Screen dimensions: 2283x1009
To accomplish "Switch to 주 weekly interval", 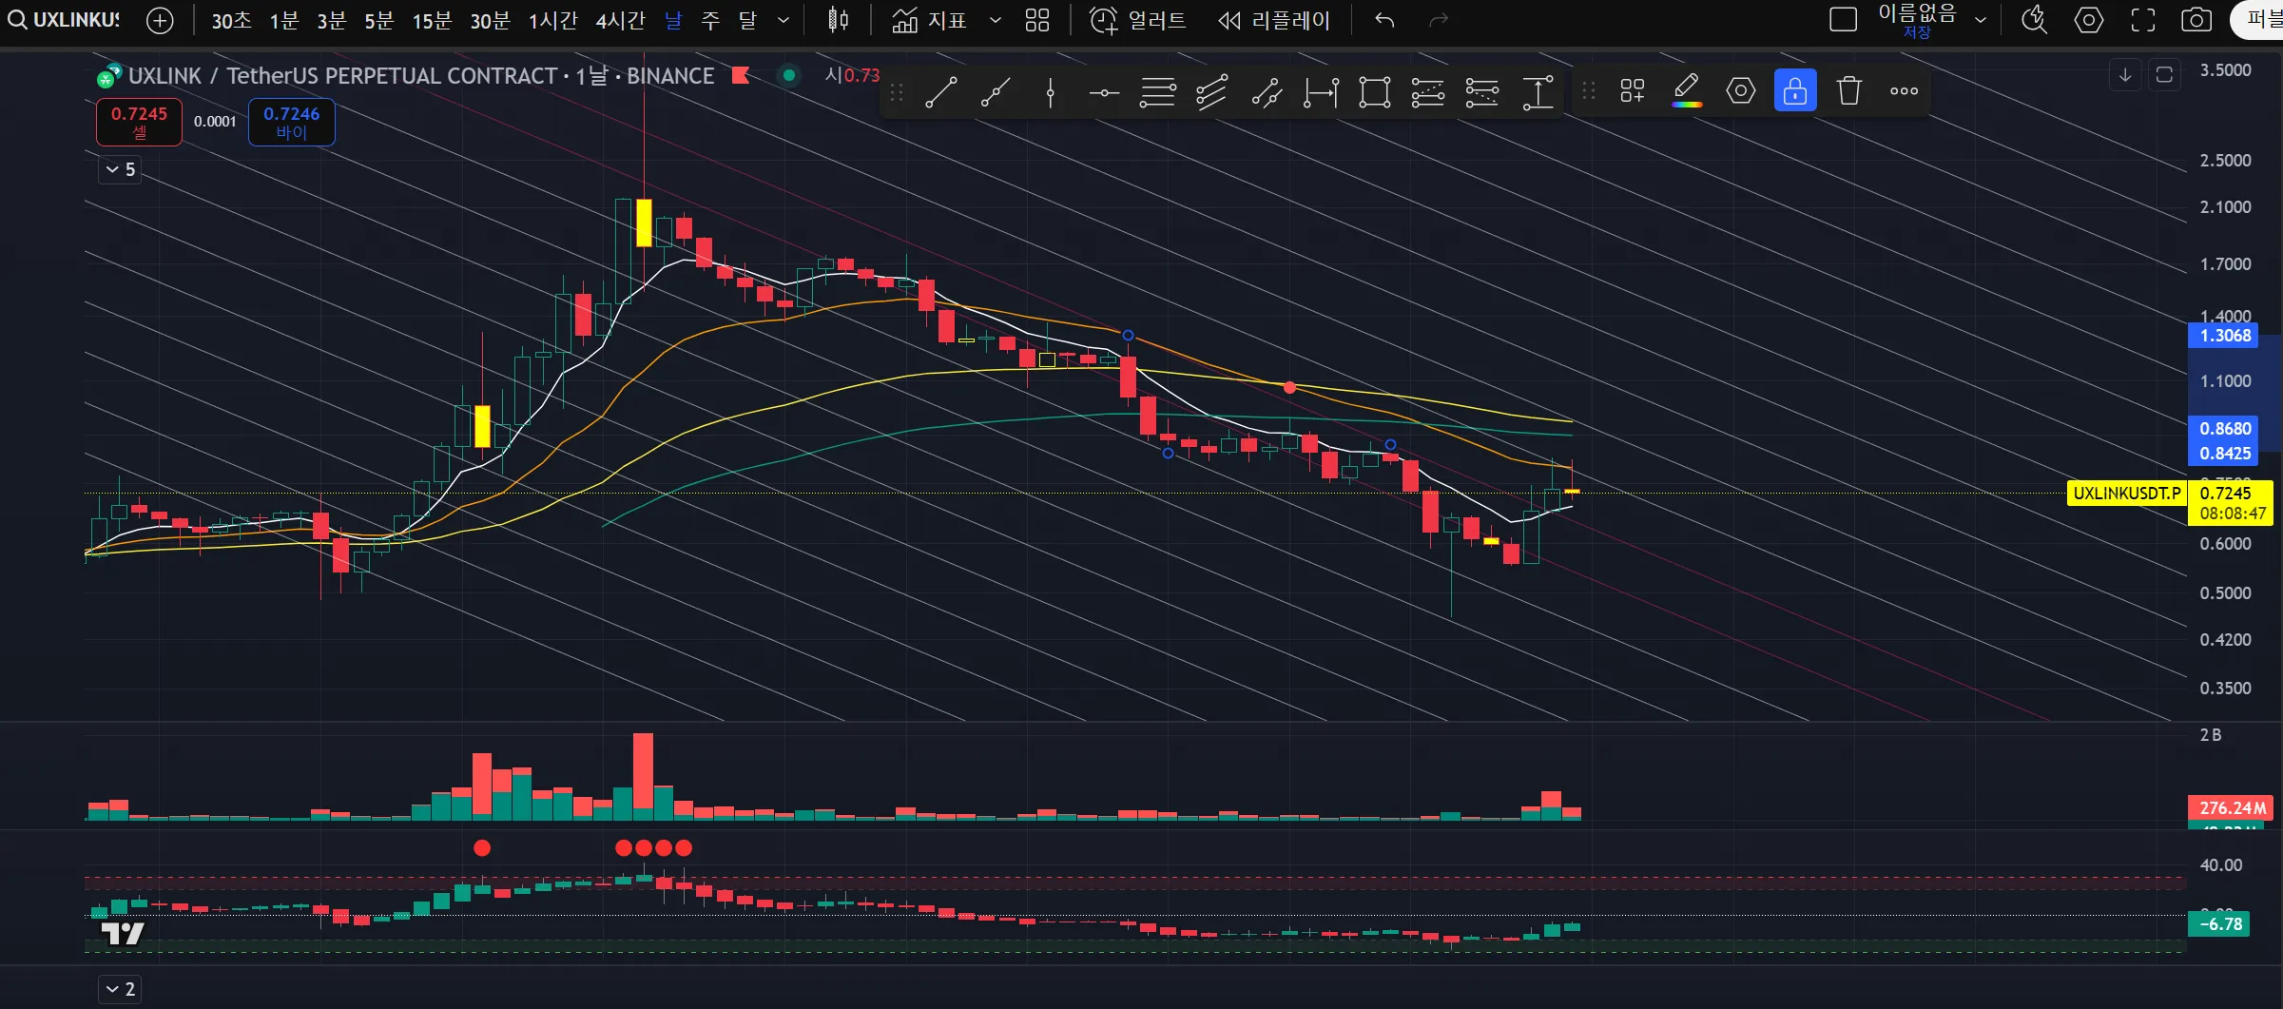I will tap(710, 20).
